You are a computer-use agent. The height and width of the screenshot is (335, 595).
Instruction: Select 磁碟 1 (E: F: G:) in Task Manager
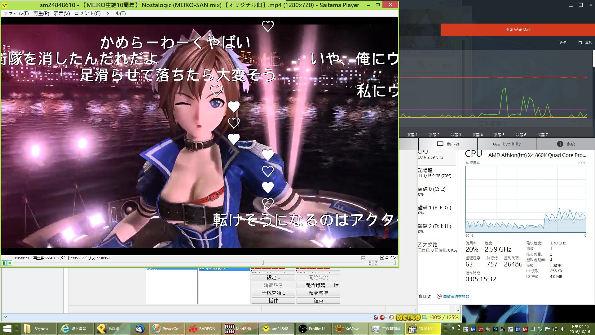point(437,210)
